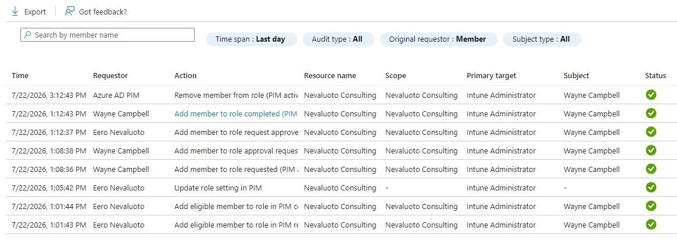Select the 7/22/2026, 1:08:38 PM timestamp
Viewport: 677px width, 242px height.
coord(49,151)
